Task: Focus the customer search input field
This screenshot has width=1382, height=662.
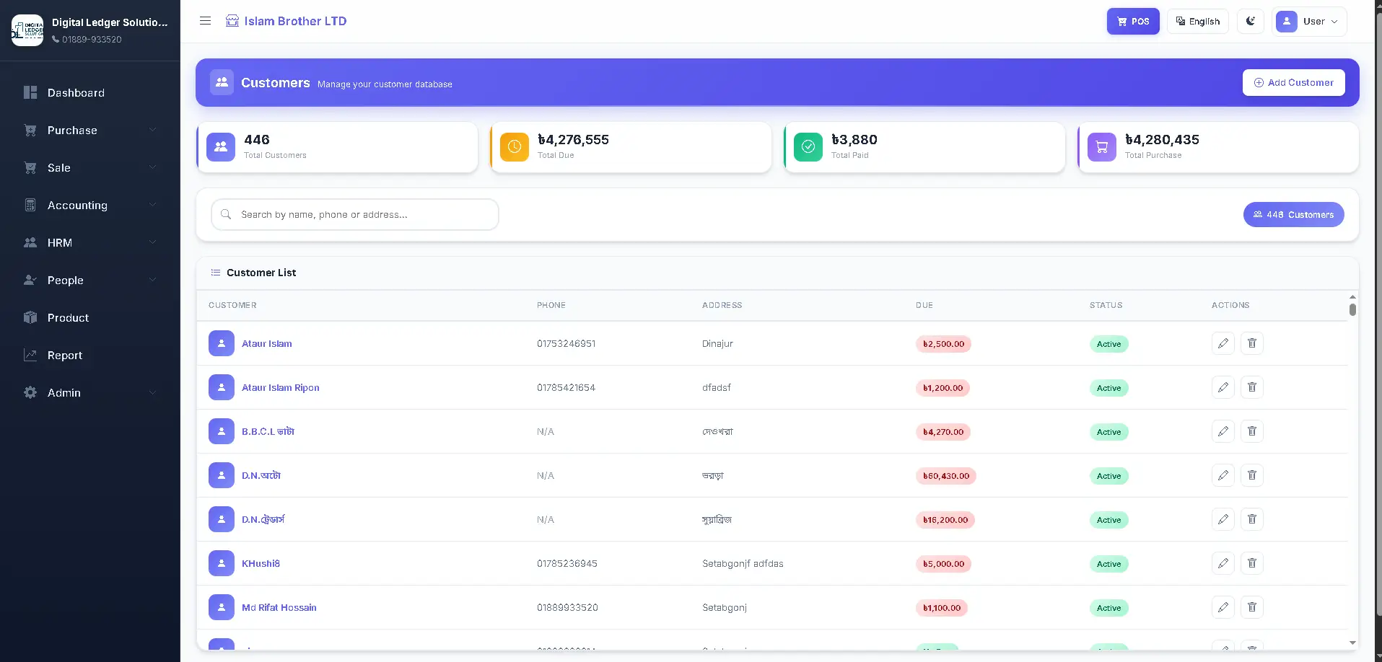Action: pos(355,215)
